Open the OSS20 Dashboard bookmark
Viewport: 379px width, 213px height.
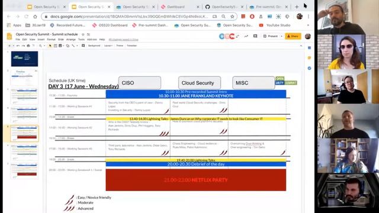point(110,25)
